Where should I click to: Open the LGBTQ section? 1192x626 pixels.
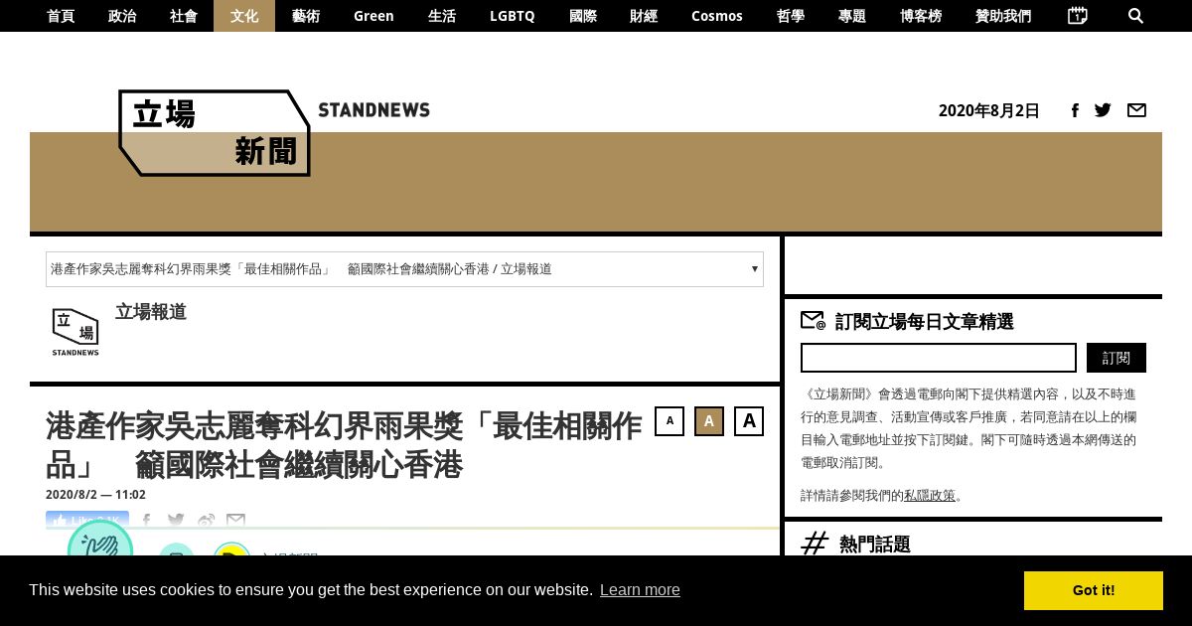coord(513,16)
